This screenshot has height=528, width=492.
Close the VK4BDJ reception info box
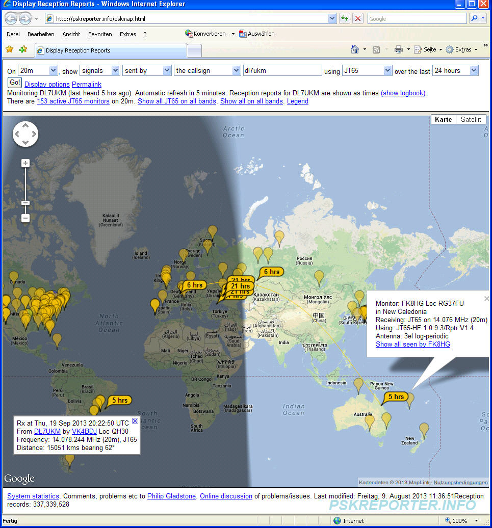[135, 421]
